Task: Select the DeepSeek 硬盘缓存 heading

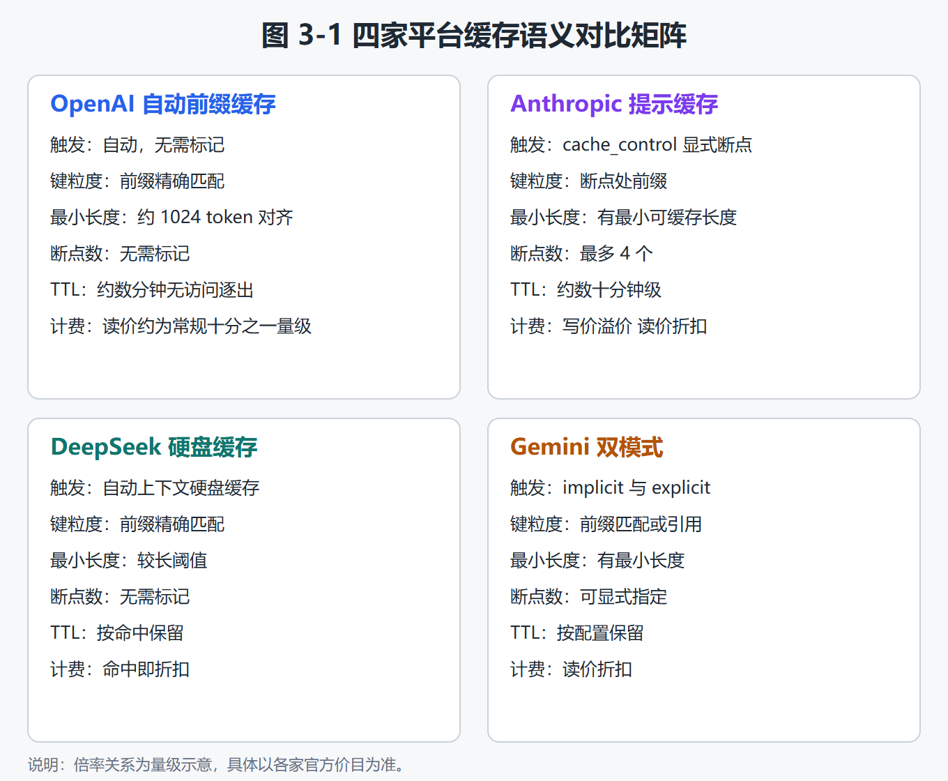Action: click(x=154, y=447)
